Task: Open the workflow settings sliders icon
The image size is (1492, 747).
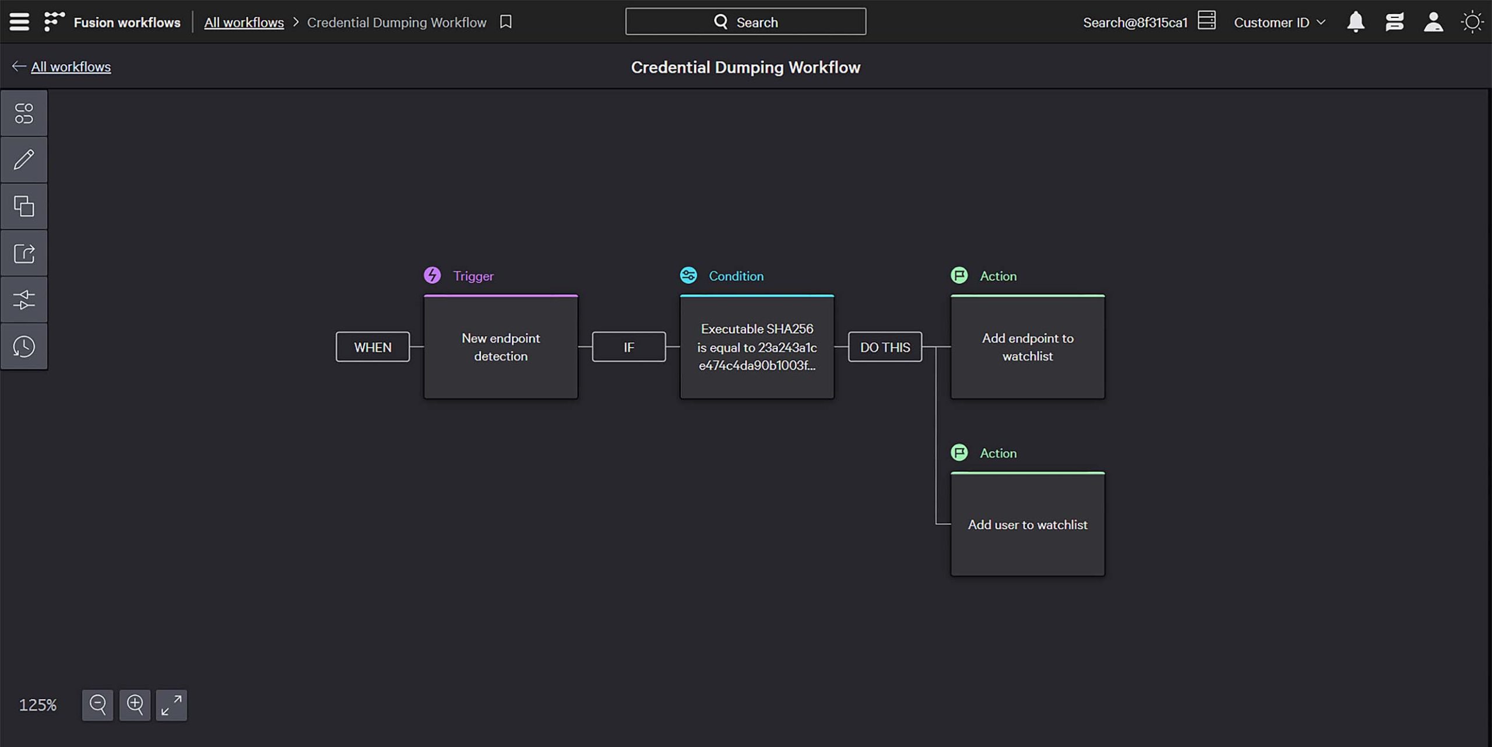Action: coord(24,299)
